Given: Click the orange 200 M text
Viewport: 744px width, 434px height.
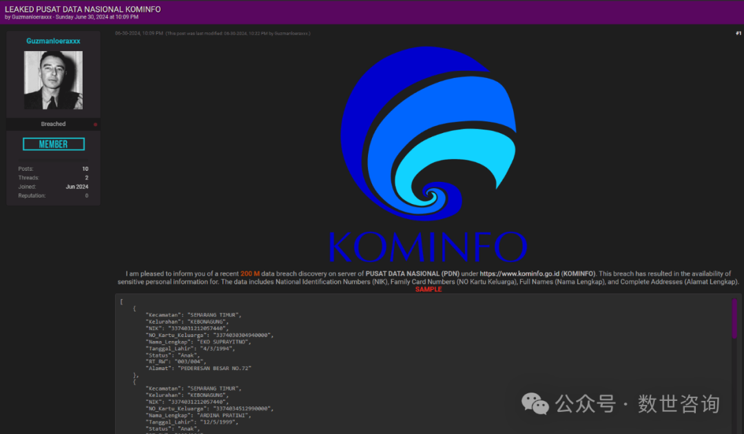Looking at the screenshot, I should [x=250, y=273].
